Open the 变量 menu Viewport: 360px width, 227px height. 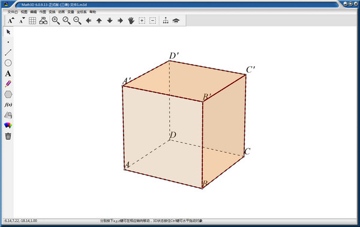[x=71, y=12]
